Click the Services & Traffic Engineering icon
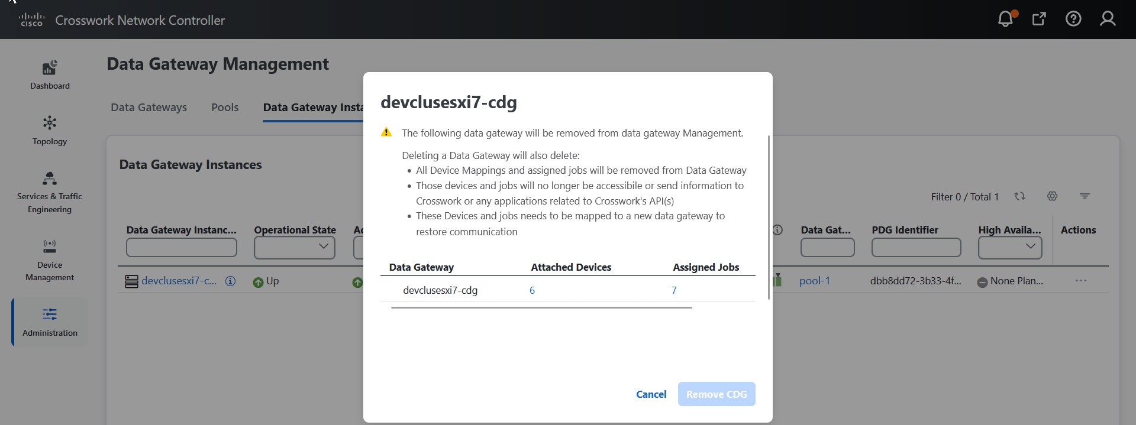Image resolution: width=1136 pixels, height=425 pixels. click(x=50, y=179)
